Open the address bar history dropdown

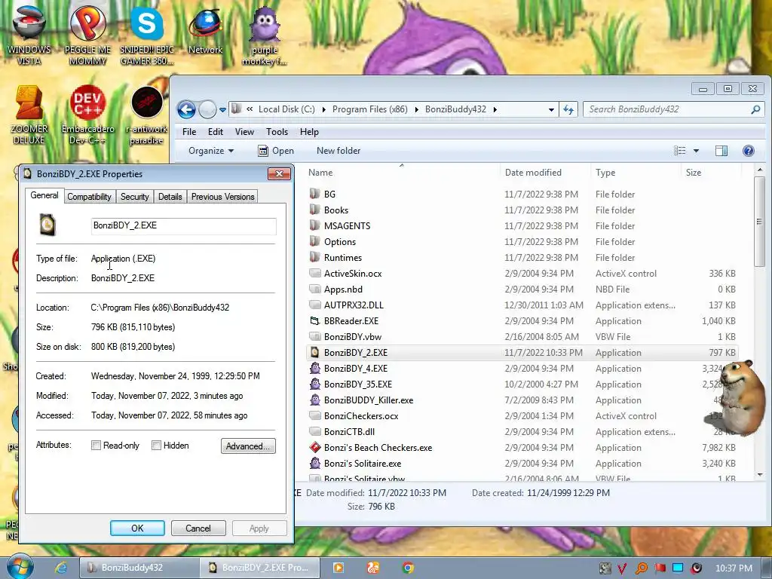click(551, 110)
